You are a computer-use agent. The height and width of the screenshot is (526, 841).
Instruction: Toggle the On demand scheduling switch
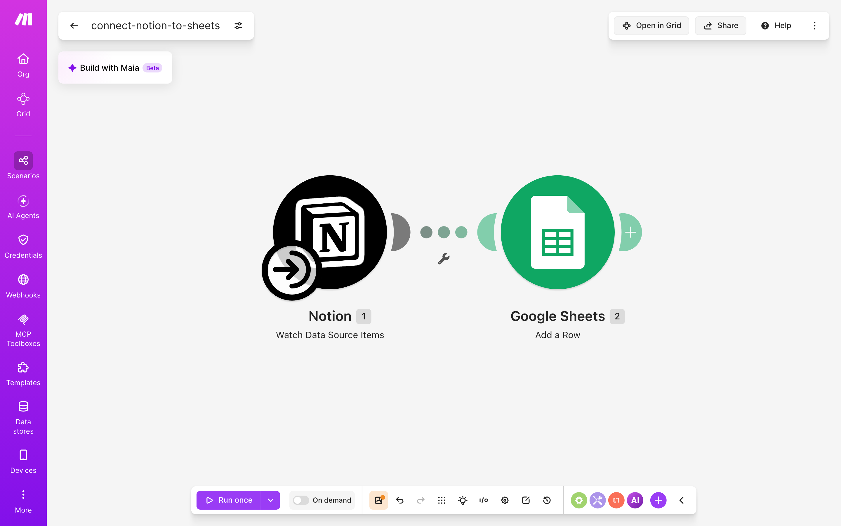300,500
